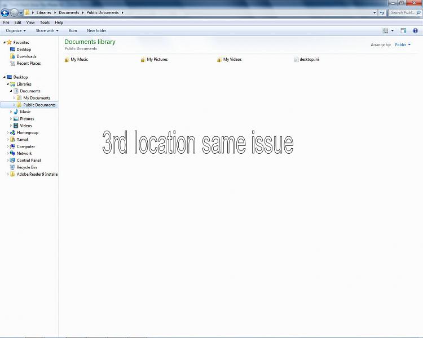Screen dimensions: 423x338
Task: Collapse the Libraries tree node
Action: pos(7,84)
